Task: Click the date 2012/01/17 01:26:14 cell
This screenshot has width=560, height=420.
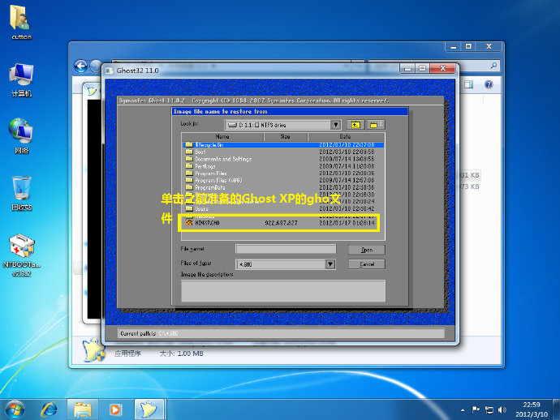Action: pos(347,223)
